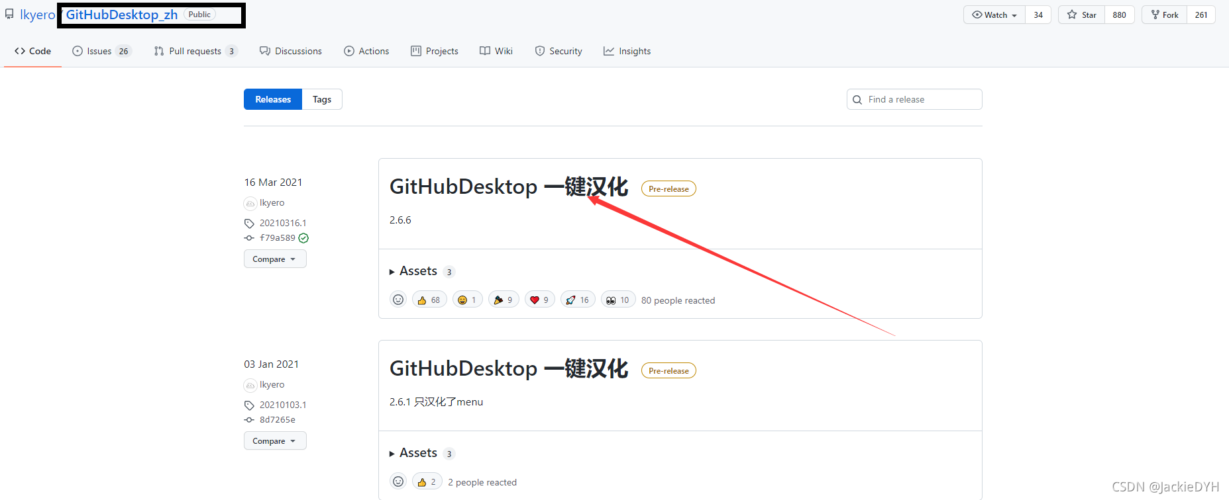Open Compare dropdown for release 20210103.1
This screenshot has height=500, width=1229.
(275, 441)
